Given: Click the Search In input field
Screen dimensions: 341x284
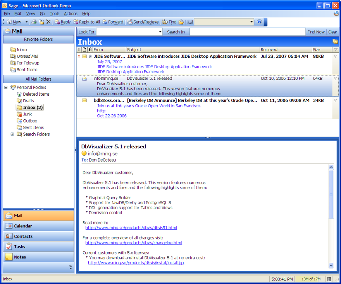Looking at the screenshot, I should point(248,32).
